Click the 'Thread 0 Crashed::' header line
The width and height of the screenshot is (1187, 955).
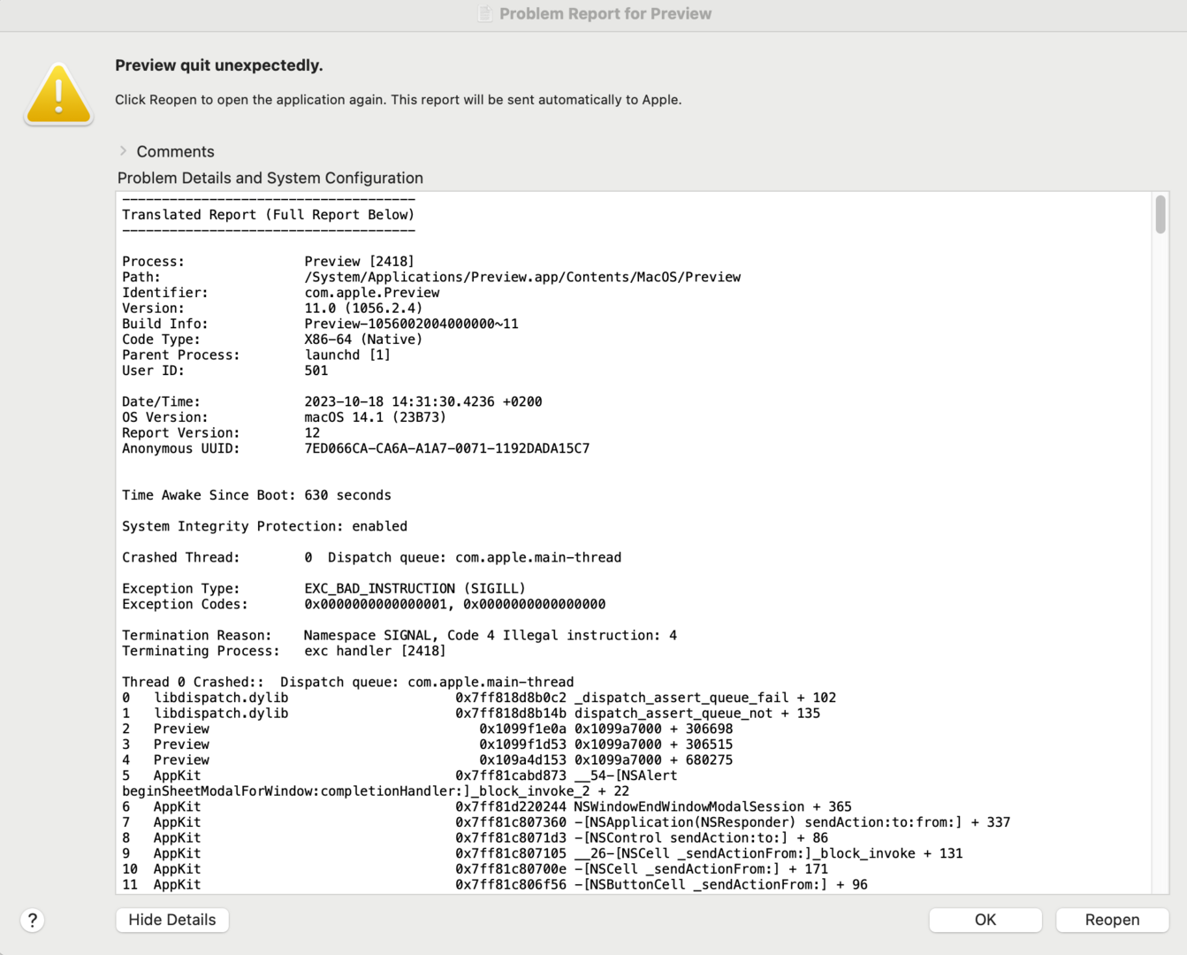tap(348, 682)
